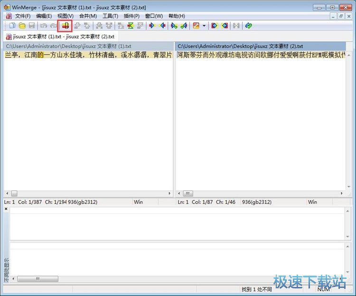Viewport: 356px width, 296px height.
Task: Go to the current difference
Action: [131, 26]
